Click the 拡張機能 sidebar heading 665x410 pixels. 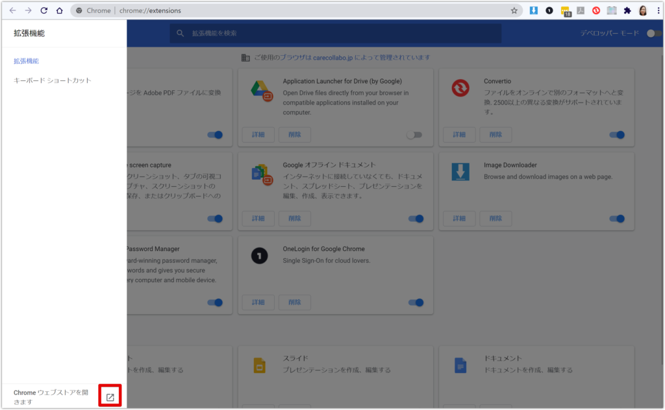pyautogui.click(x=29, y=33)
